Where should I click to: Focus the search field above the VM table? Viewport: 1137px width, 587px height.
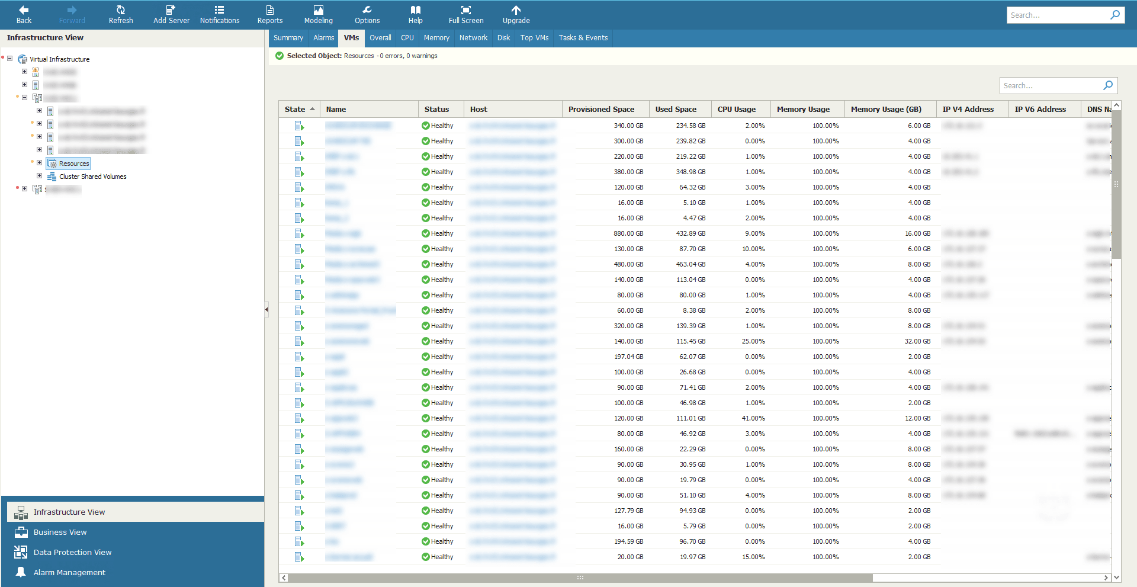click(1051, 85)
